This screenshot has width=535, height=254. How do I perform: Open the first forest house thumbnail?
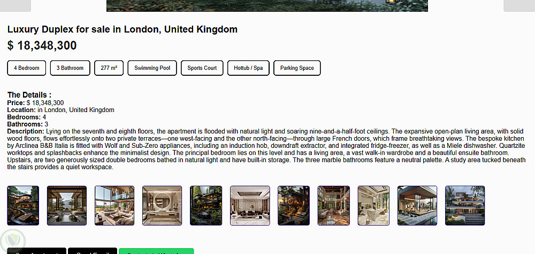[23, 205]
